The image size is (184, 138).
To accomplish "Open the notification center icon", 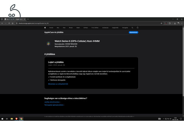I will coord(181,119).
